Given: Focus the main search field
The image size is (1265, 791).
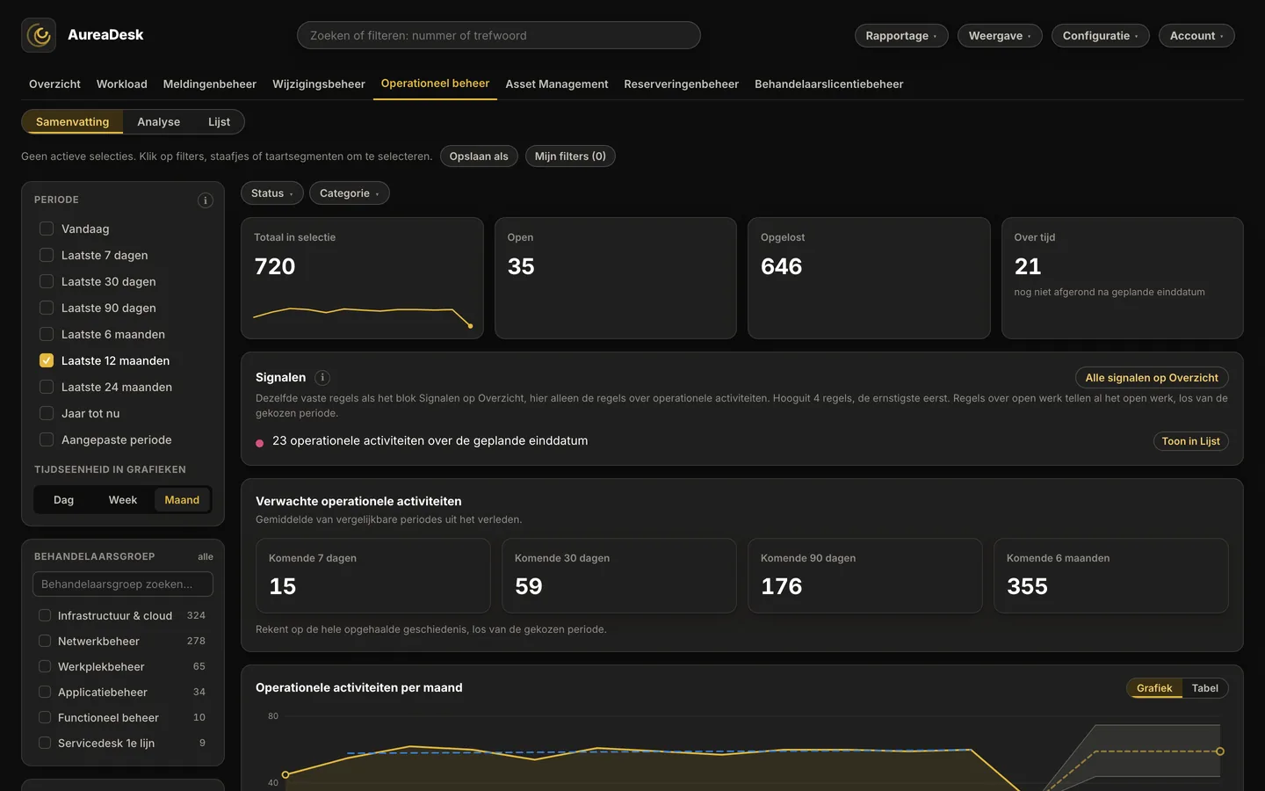Looking at the screenshot, I should pos(499,35).
